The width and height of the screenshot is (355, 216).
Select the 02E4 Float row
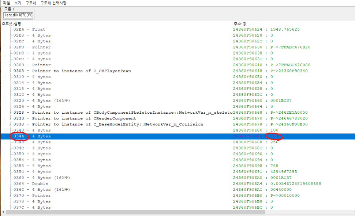click(x=29, y=29)
